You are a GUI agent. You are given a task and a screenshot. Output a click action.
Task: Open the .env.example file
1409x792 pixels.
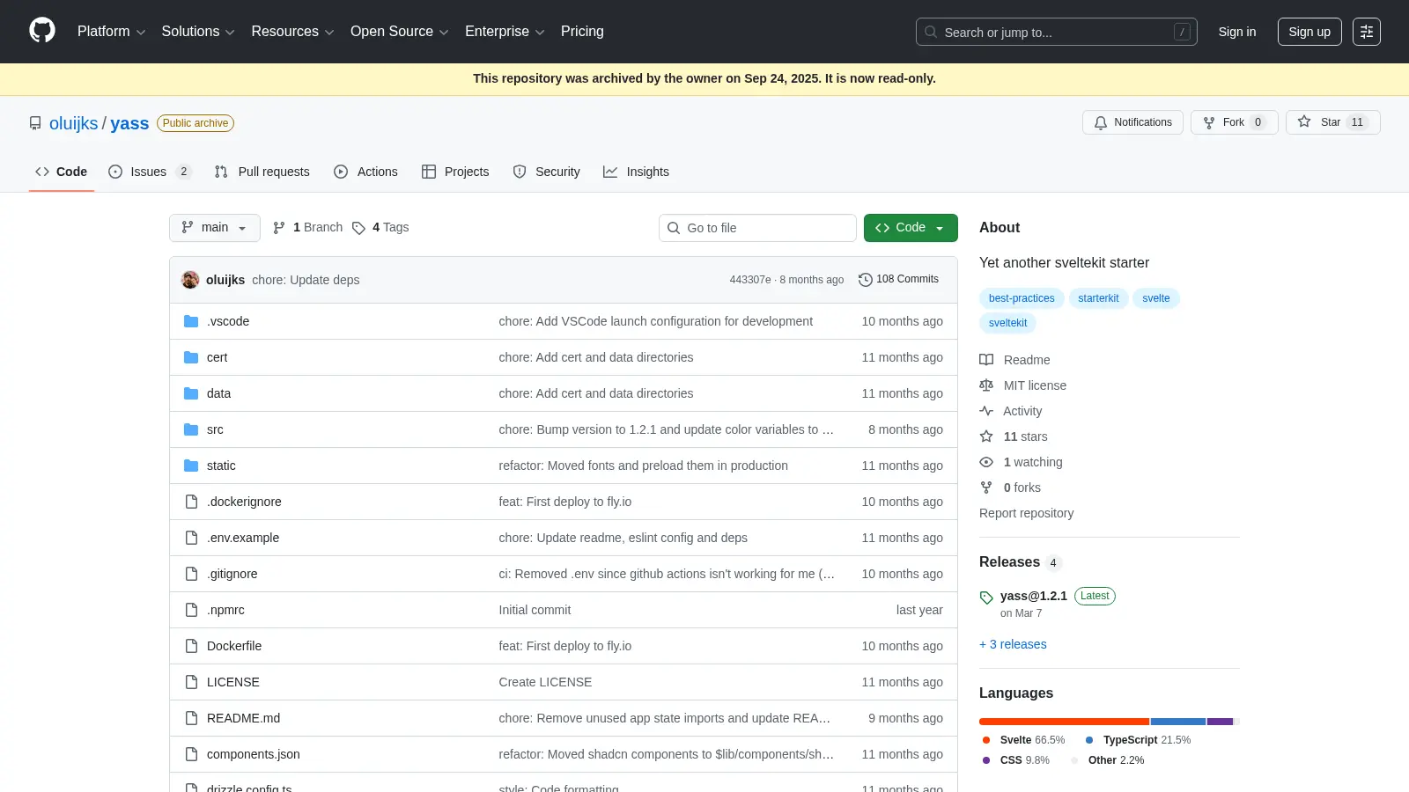(243, 538)
